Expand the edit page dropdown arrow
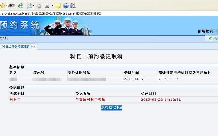Screen dimensions: 218x136 [53, 6]
